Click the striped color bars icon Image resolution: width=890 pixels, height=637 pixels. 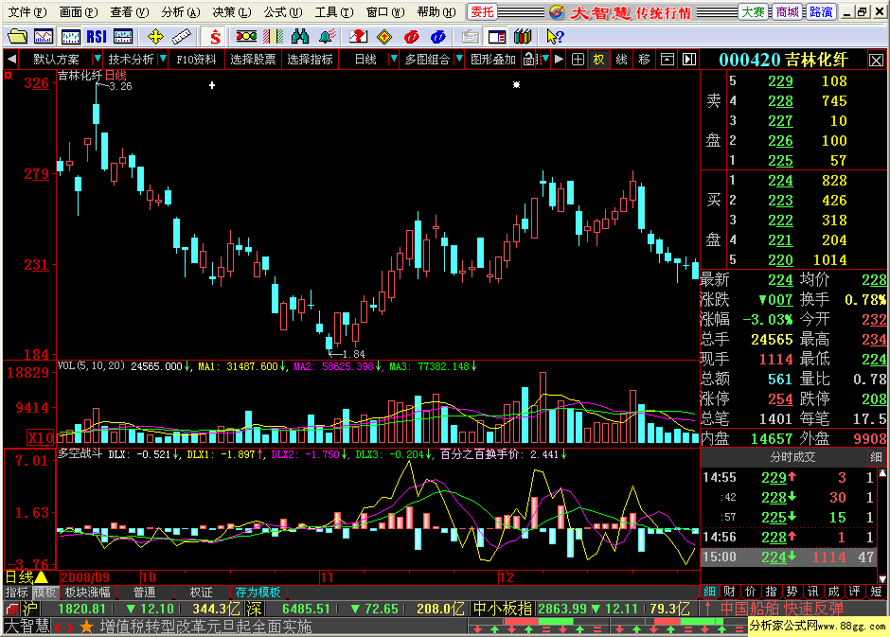pyautogui.click(x=273, y=37)
